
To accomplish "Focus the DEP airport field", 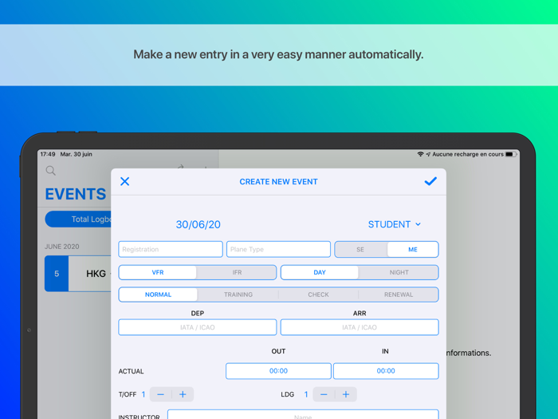I will [x=198, y=327].
